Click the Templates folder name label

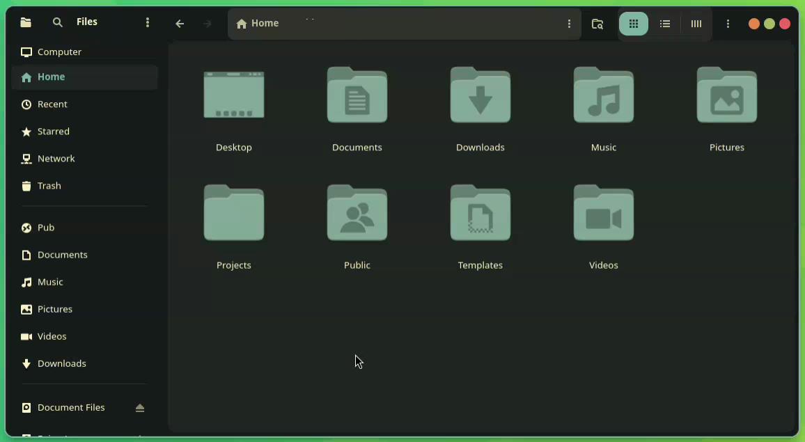[x=480, y=265]
